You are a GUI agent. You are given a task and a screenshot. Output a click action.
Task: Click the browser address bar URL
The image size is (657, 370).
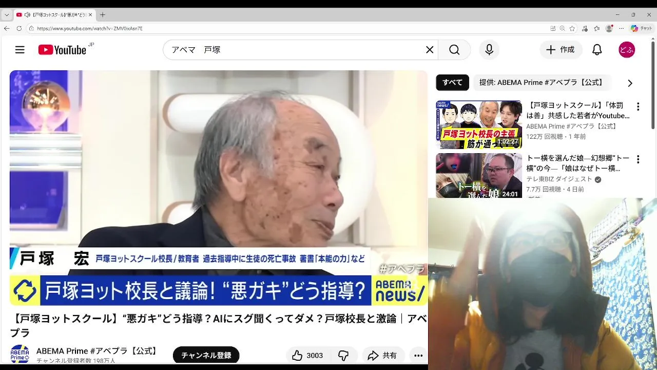click(90, 28)
